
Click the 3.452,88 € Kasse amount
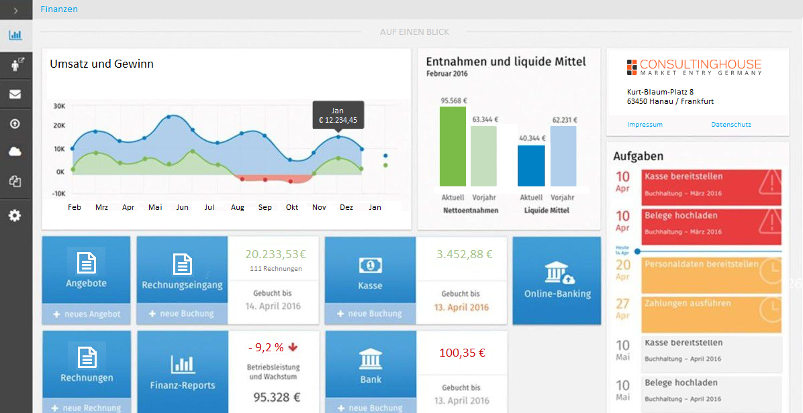pos(464,254)
